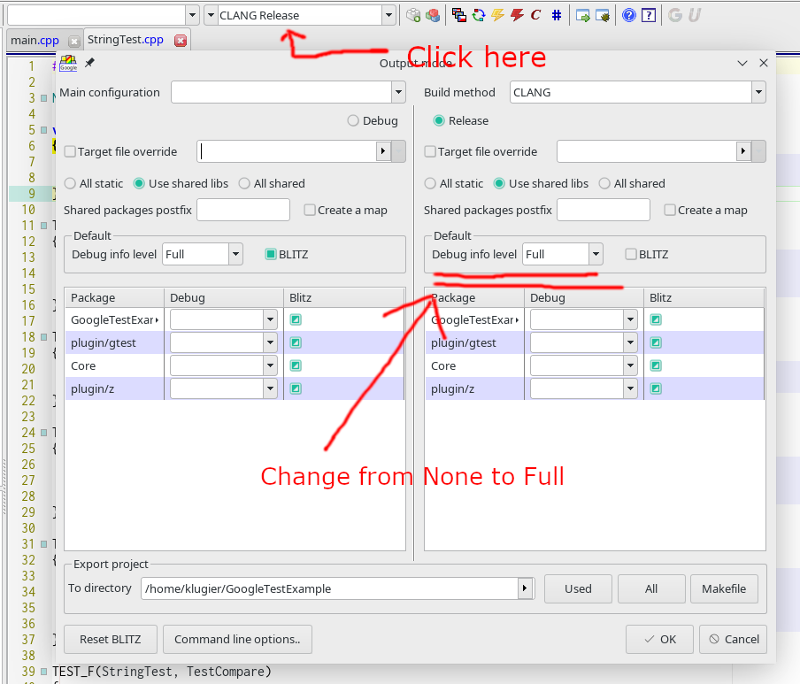Check Create a map in Release column

tap(670, 210)
